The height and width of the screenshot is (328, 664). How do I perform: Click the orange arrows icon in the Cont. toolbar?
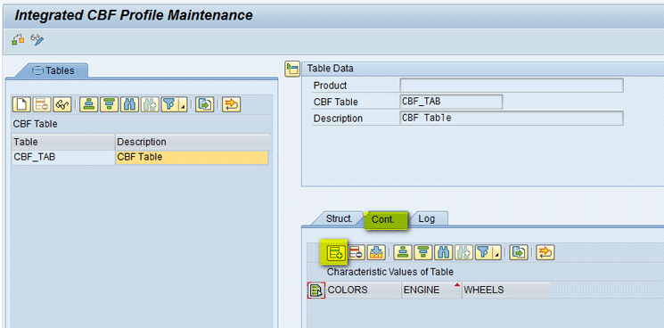545,252
